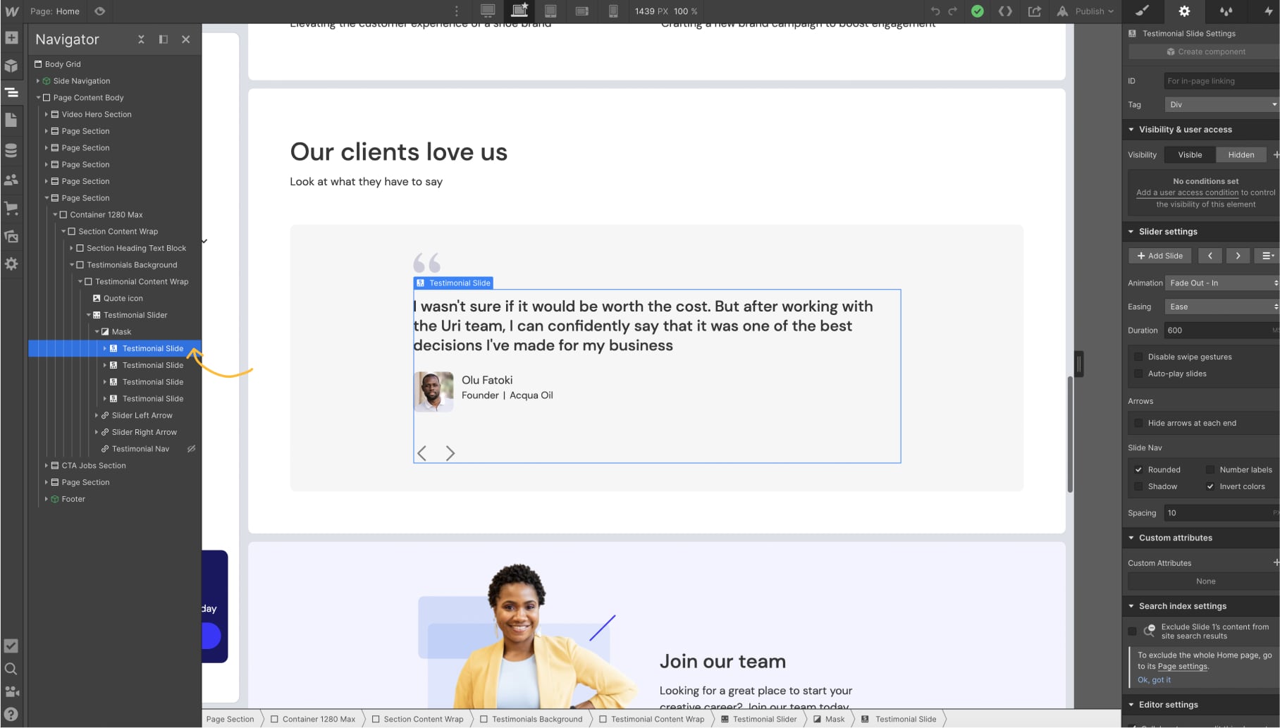Image resolution: width=1280 pixels, height=728 pixels.
Task: Expand the Footer tree node
Action: [x=47, y=500]
